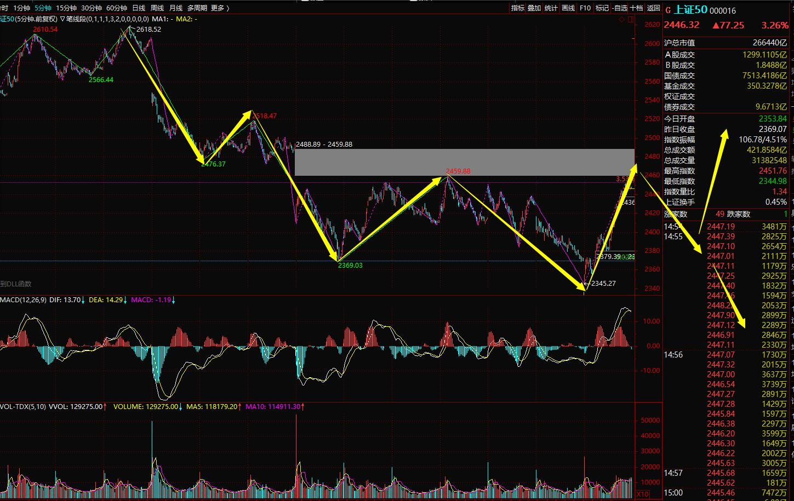Click the 2369.03 low price label
Screen dimensions: 794x501
pos(350,266)
